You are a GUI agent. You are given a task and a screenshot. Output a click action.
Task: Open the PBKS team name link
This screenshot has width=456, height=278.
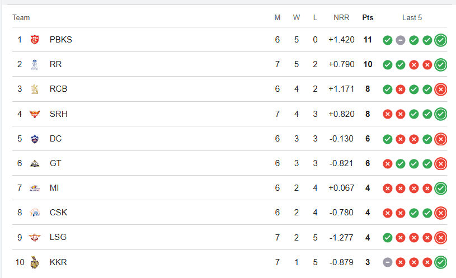[x=60, y=40]
